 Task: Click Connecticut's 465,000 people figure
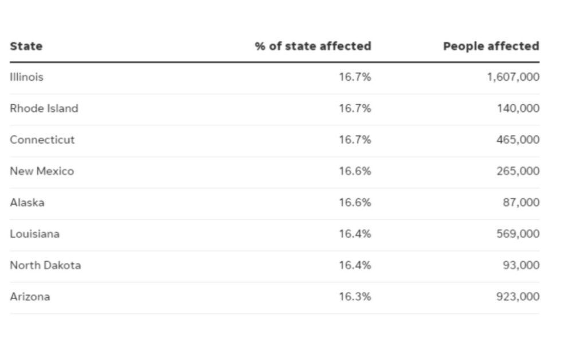(x=518, y=140)
